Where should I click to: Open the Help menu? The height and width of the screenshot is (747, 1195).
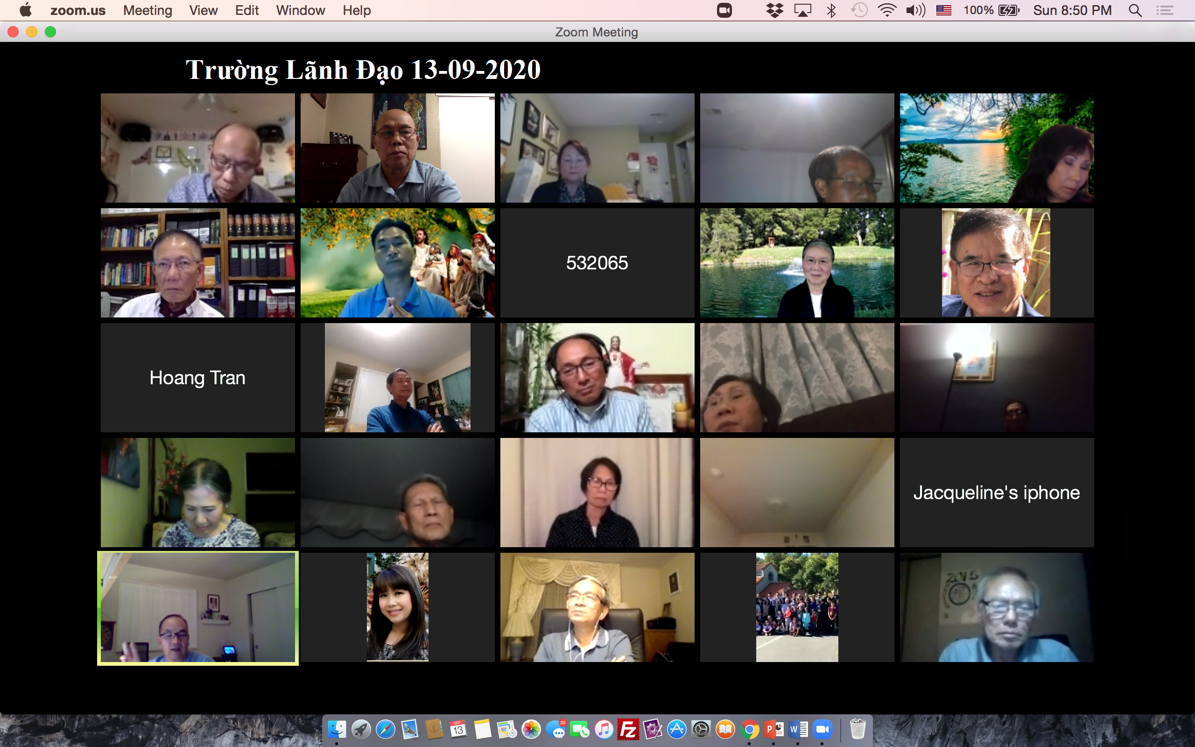357,10
